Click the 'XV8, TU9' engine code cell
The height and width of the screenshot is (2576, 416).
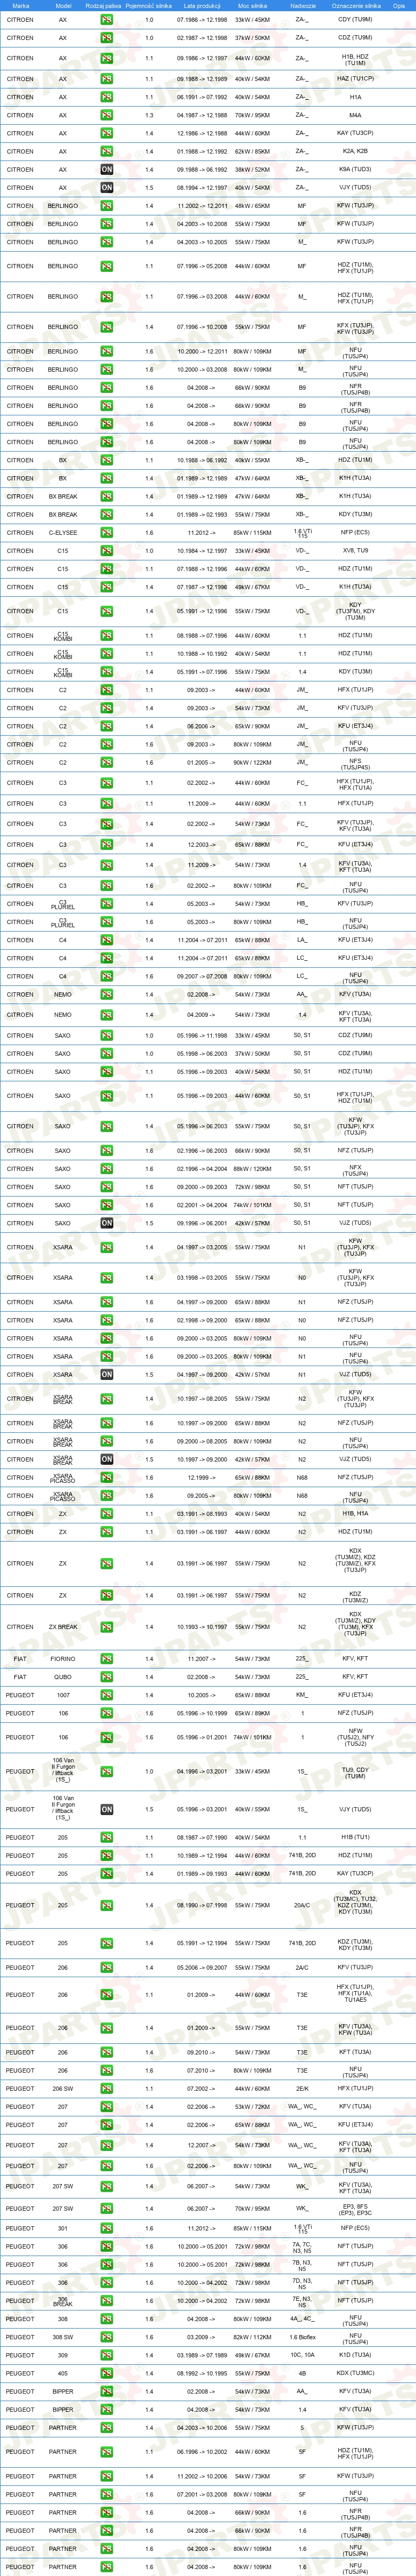(x=355, y=551)
